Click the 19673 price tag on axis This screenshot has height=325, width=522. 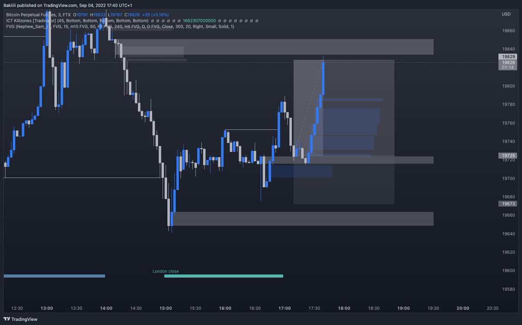point(509,203)
